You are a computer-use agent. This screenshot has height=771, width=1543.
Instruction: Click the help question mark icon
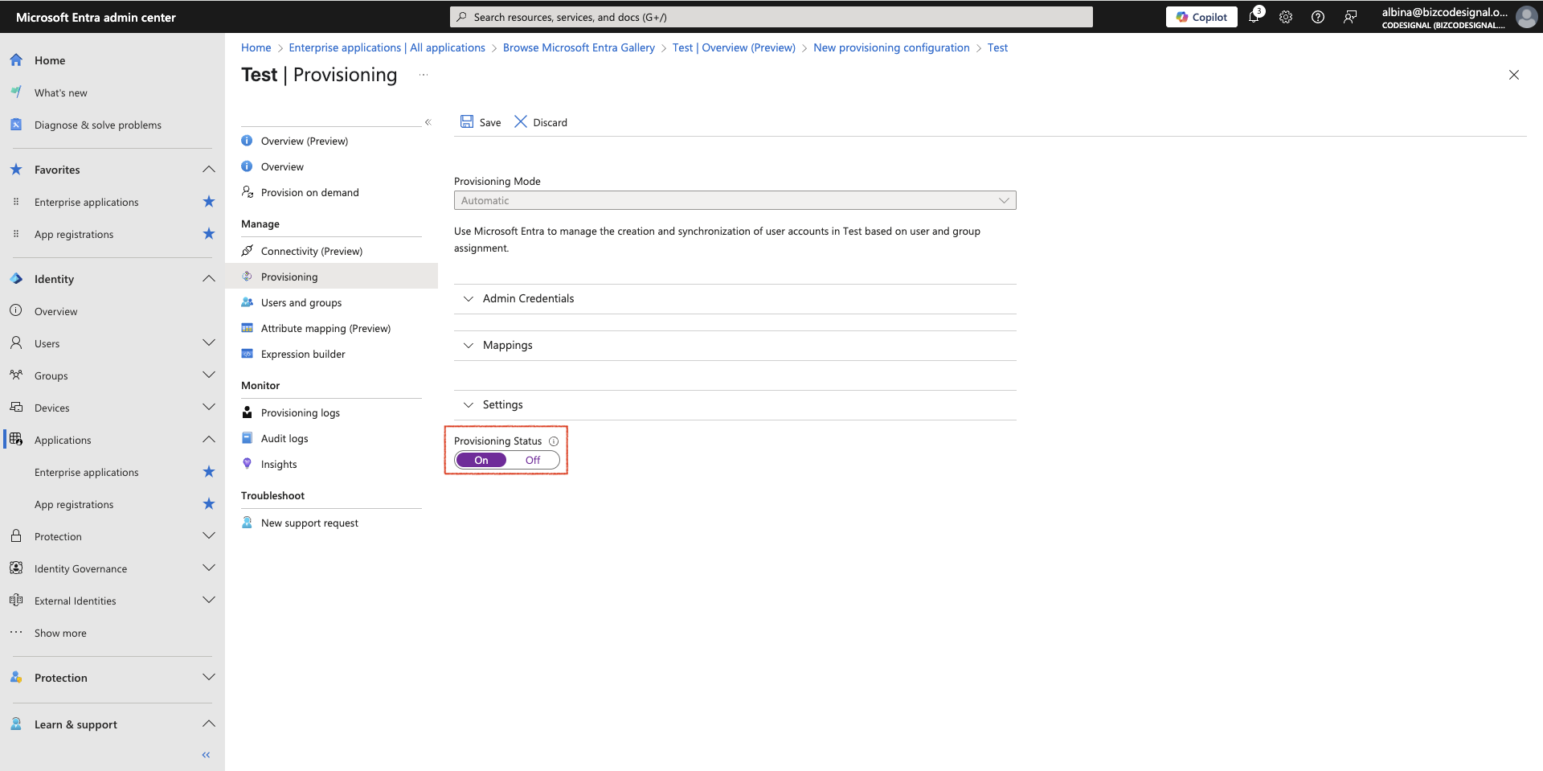click(x=1318, y=17)
